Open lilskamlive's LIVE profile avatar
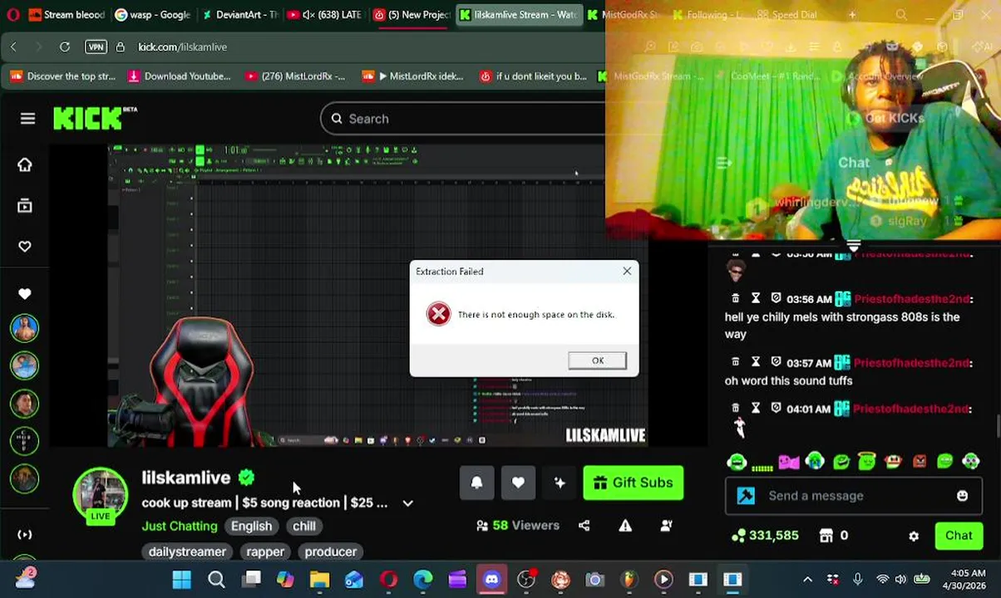 [x=101, y=494]
